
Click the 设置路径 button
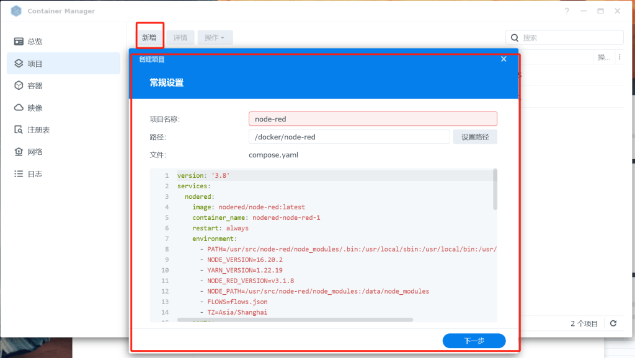point(475,137)
